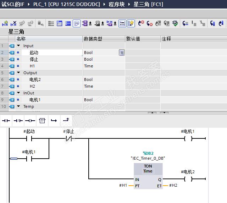Image resolution: width=227 pixels, height=203 pixels.
Task: Open the tag information dropdown arrow
Action: coord(103,23)
